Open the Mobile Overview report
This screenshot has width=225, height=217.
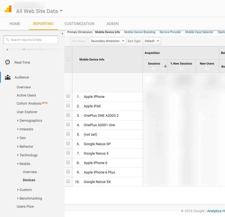[30, 172]
